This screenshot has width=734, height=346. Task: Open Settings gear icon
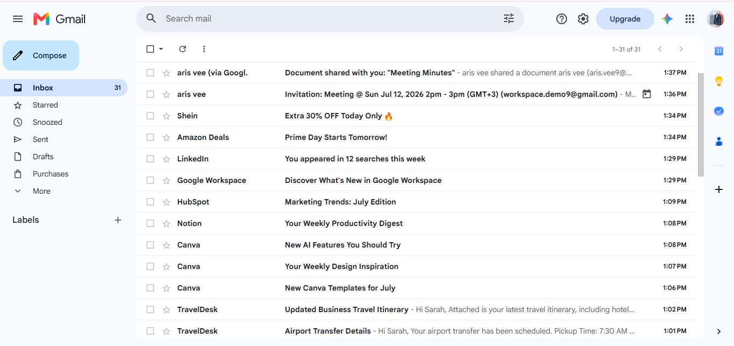tap(583, 19)
